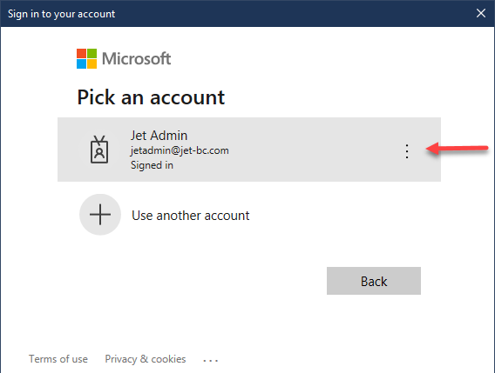495x373 pixels.
Task: Select the Jet Admin account tile
Action: click(x=249, y=150)
